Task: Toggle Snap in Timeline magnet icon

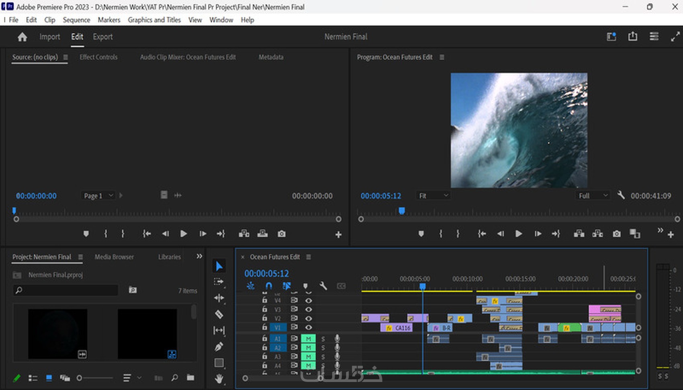Action: 269,286
